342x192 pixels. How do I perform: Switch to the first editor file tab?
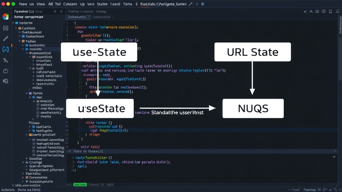[79, 17]
